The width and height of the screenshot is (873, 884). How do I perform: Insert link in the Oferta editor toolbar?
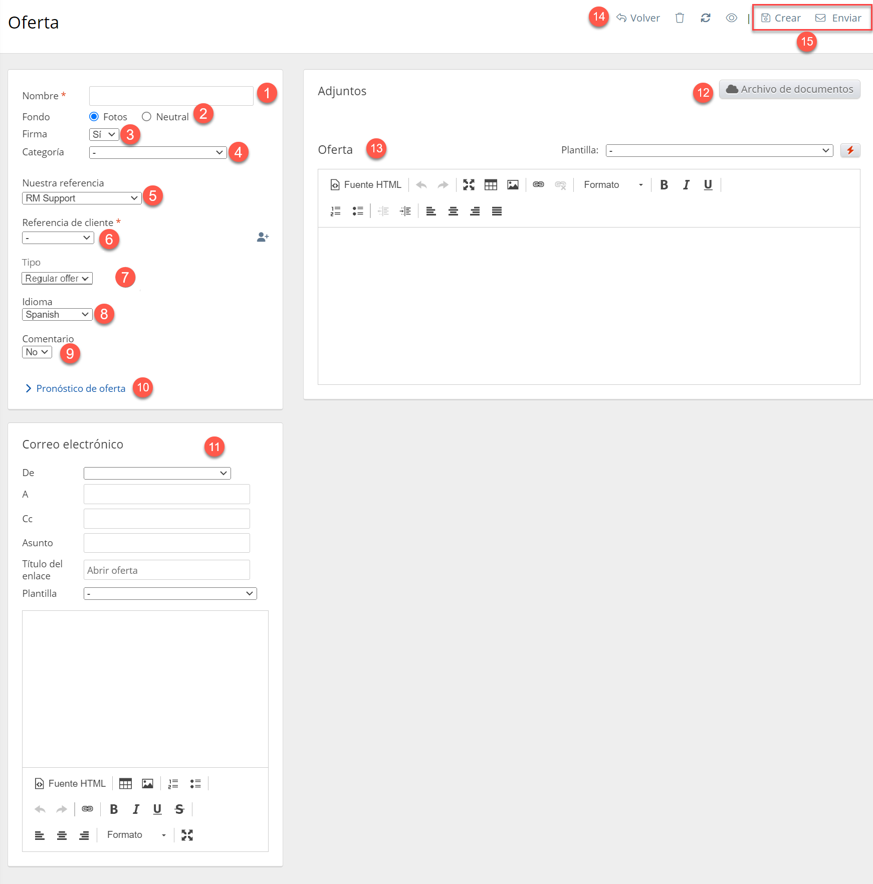pyautogui.click(x=538, y=185)
